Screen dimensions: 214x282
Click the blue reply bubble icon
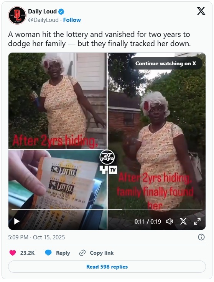pyautogui.click(x=48, y=253)
